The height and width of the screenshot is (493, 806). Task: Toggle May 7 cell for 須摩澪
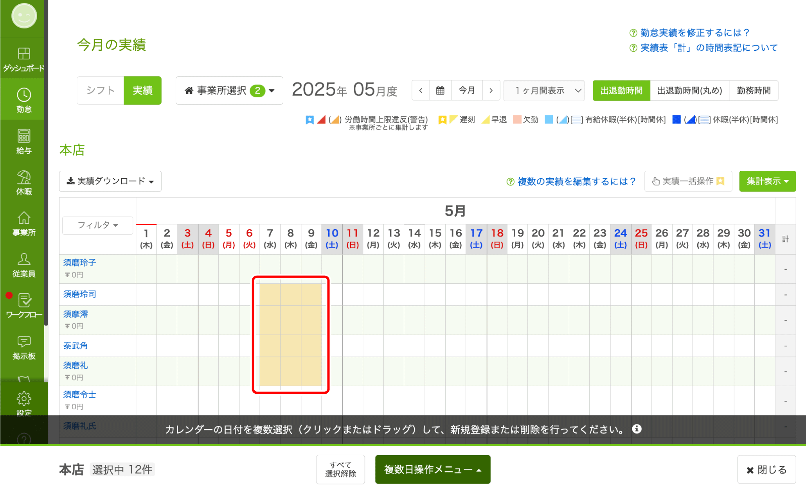[270, 320]
